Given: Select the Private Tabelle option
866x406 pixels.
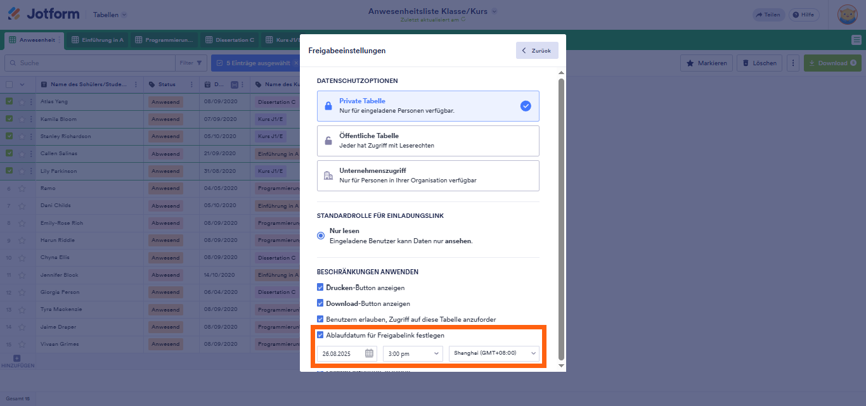Looking at the screenshot, I should coord(428,106).
